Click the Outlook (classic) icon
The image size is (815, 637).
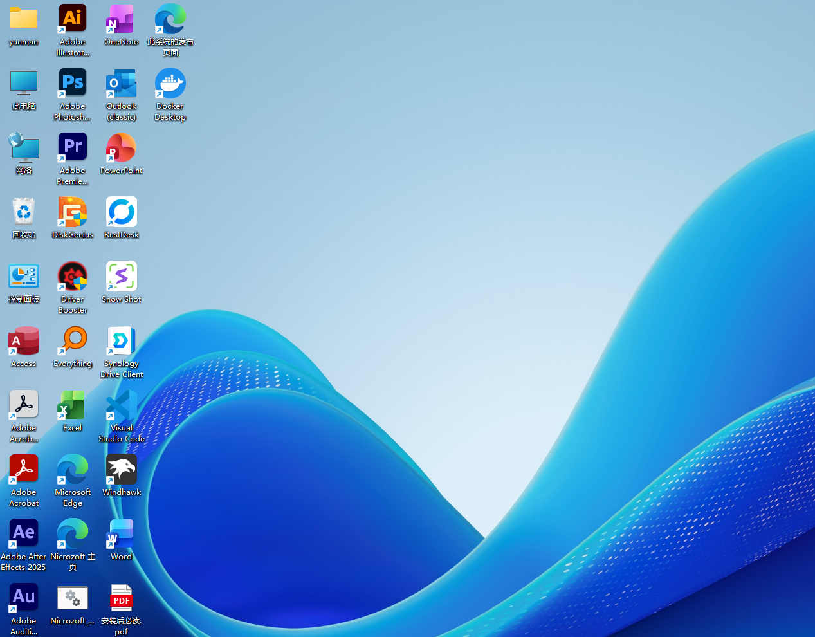click(121, 84)
